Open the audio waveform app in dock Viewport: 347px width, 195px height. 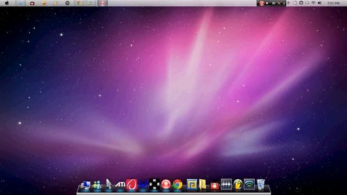[226, 184]
